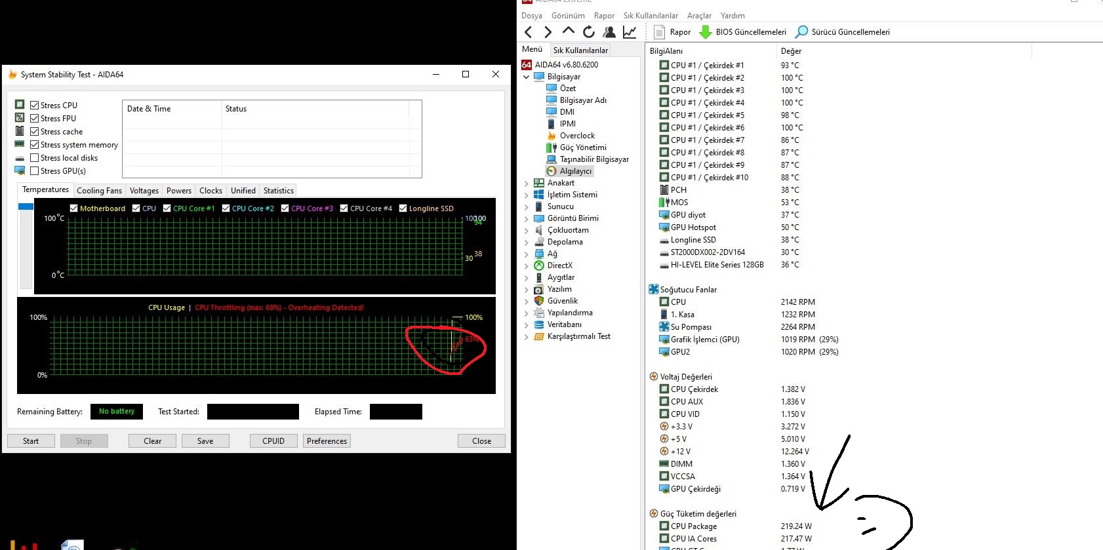Image resolution: width=1103 pixels, height=550 pixels.
Task: Switch to the Statistics tab
Action: pos(279,191)
